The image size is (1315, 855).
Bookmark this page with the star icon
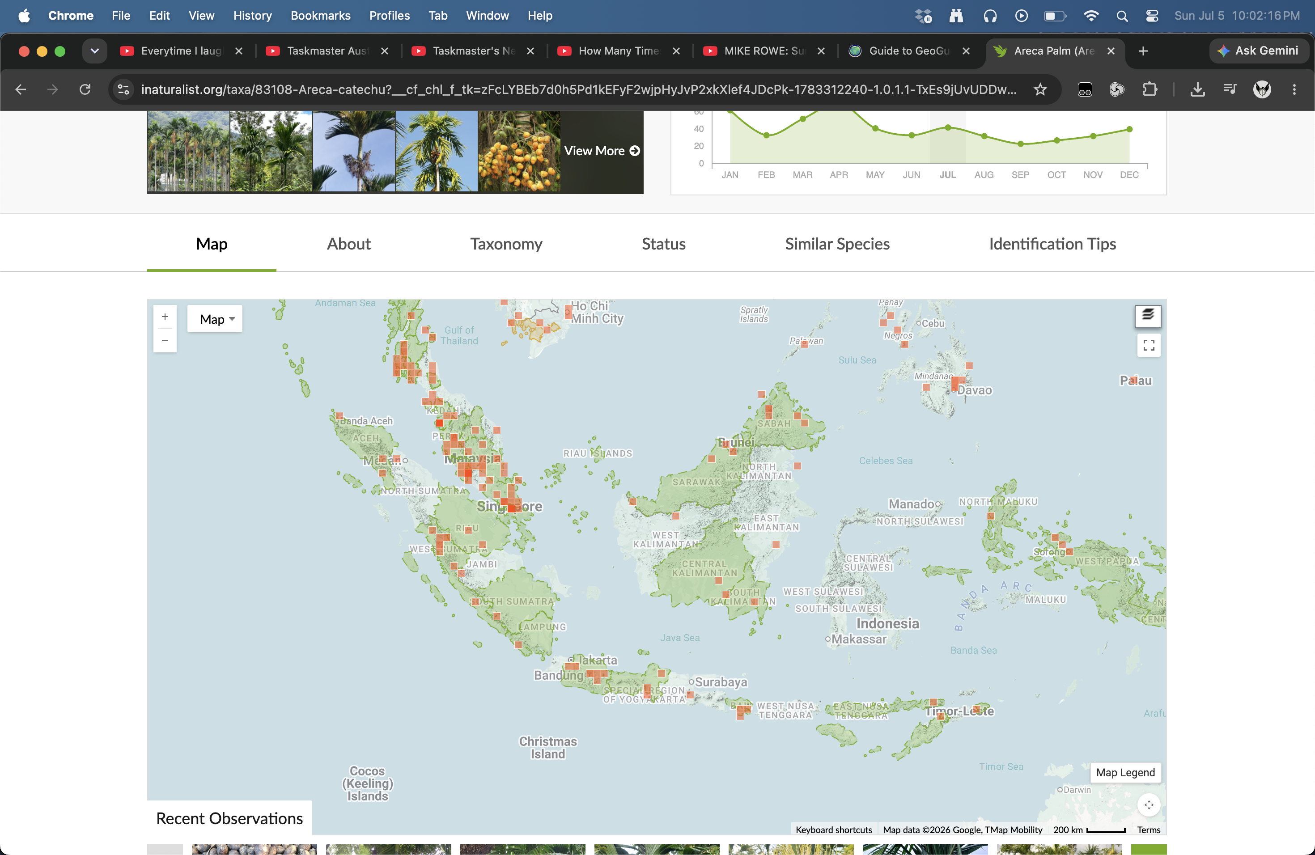tap(1040, 89)
